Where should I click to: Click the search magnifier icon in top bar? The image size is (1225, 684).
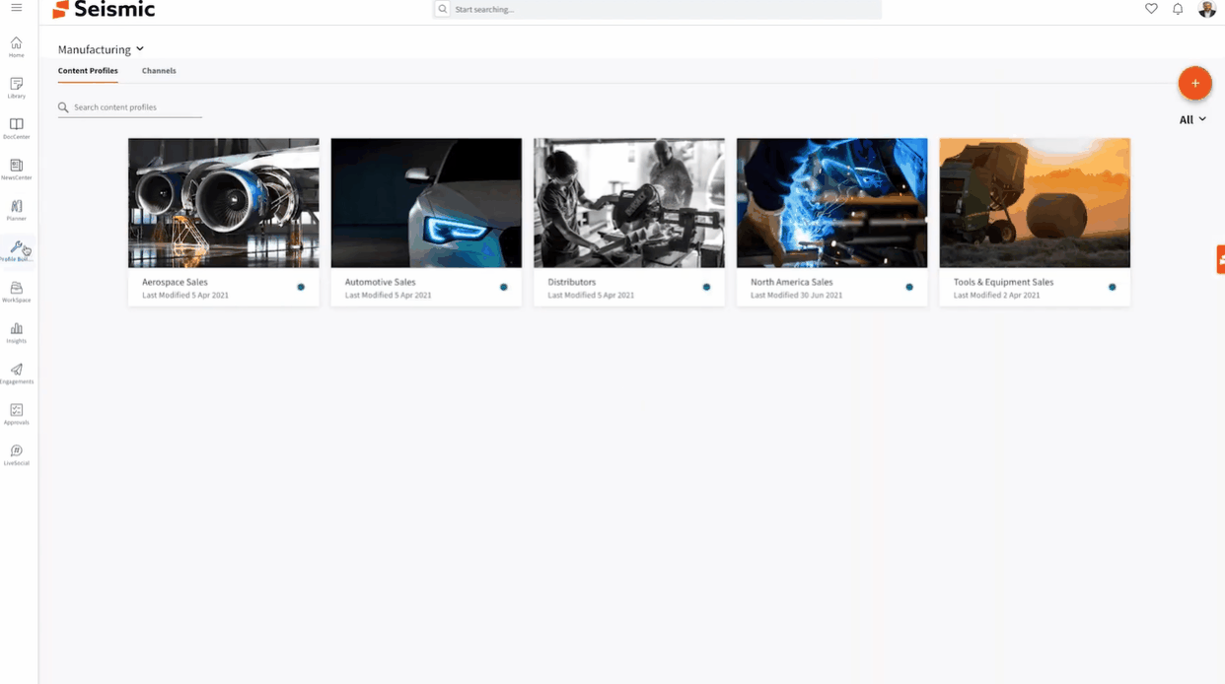point(443,9)
